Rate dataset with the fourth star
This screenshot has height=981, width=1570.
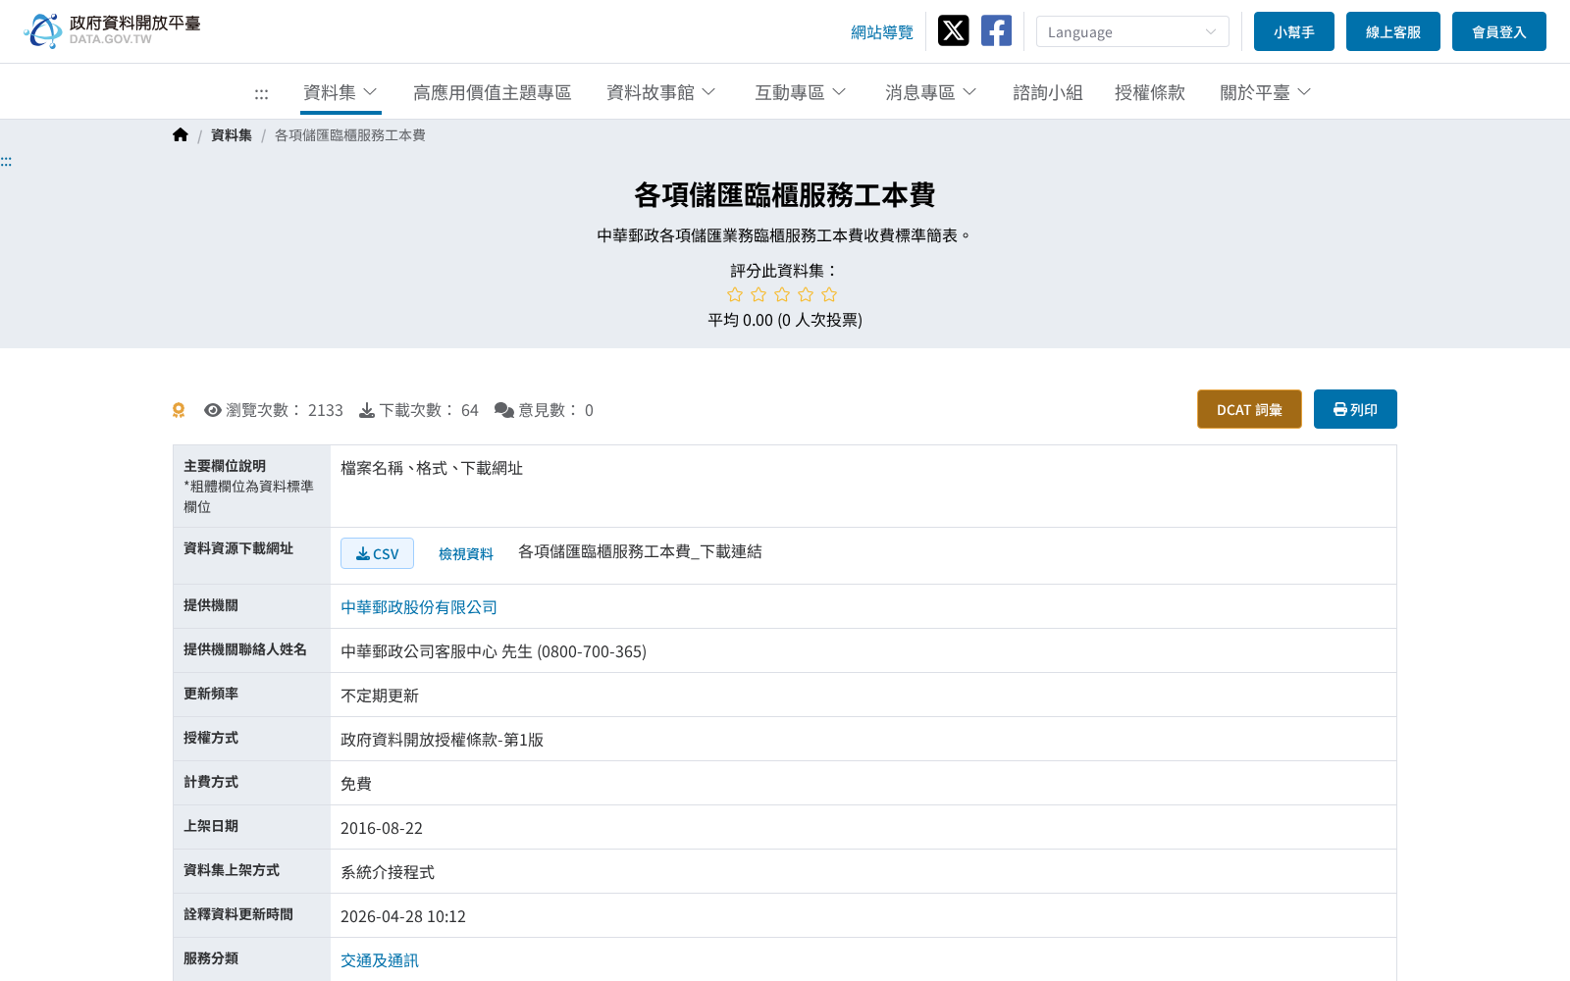pyautogui.click(x=806, y=294)
